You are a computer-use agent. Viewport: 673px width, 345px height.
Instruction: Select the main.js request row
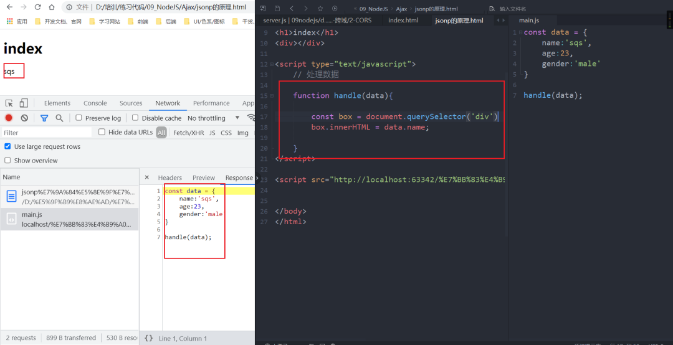pyautogui.click(x=69, y=219)
